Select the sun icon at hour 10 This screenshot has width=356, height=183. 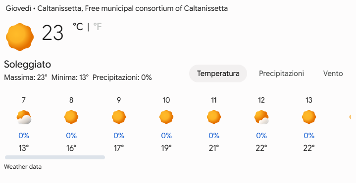pyautogui.click(x=166, y=117)
